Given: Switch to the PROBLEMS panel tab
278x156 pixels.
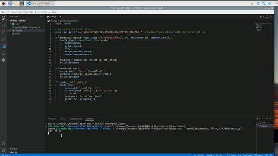Looking at the screenshot, I should (52, 119).
